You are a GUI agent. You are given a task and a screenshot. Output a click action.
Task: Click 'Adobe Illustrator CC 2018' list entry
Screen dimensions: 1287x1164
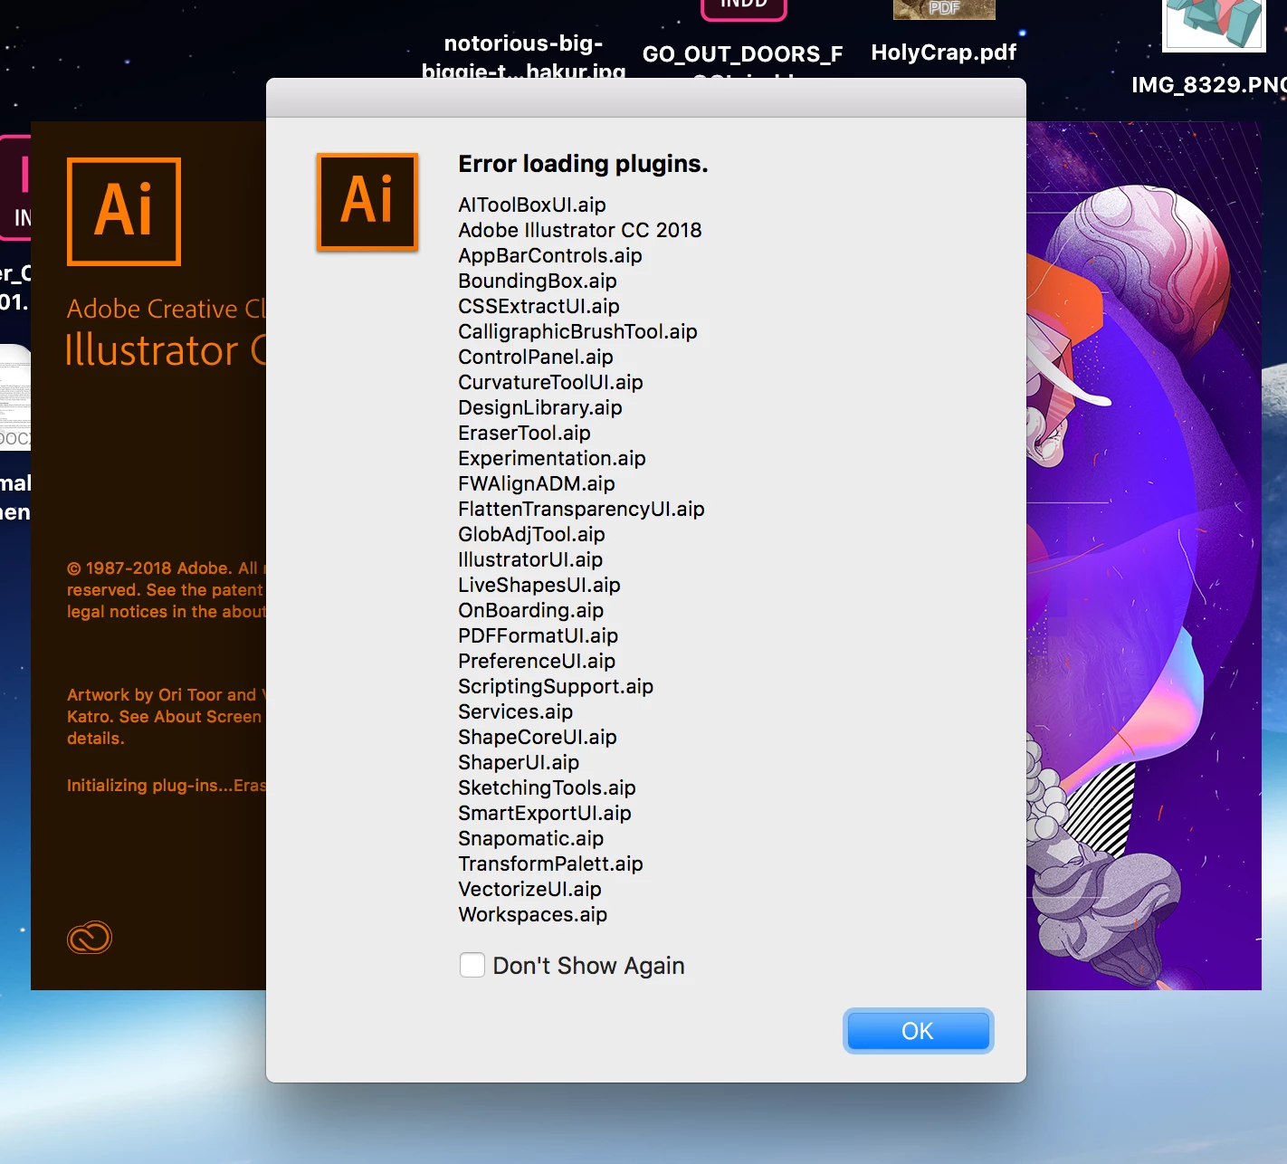(580, 230)
